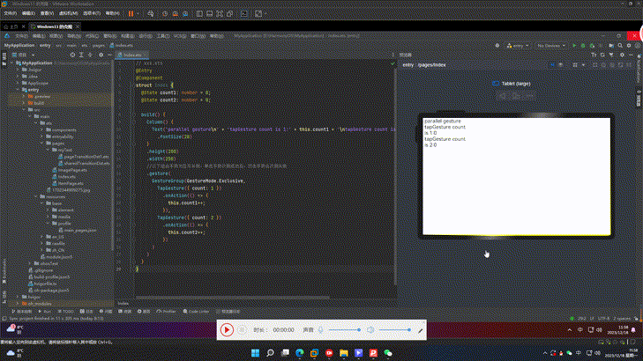The image size is (643, 361).
Task: Open previewer panel settings gear
Action: [622, 55]
